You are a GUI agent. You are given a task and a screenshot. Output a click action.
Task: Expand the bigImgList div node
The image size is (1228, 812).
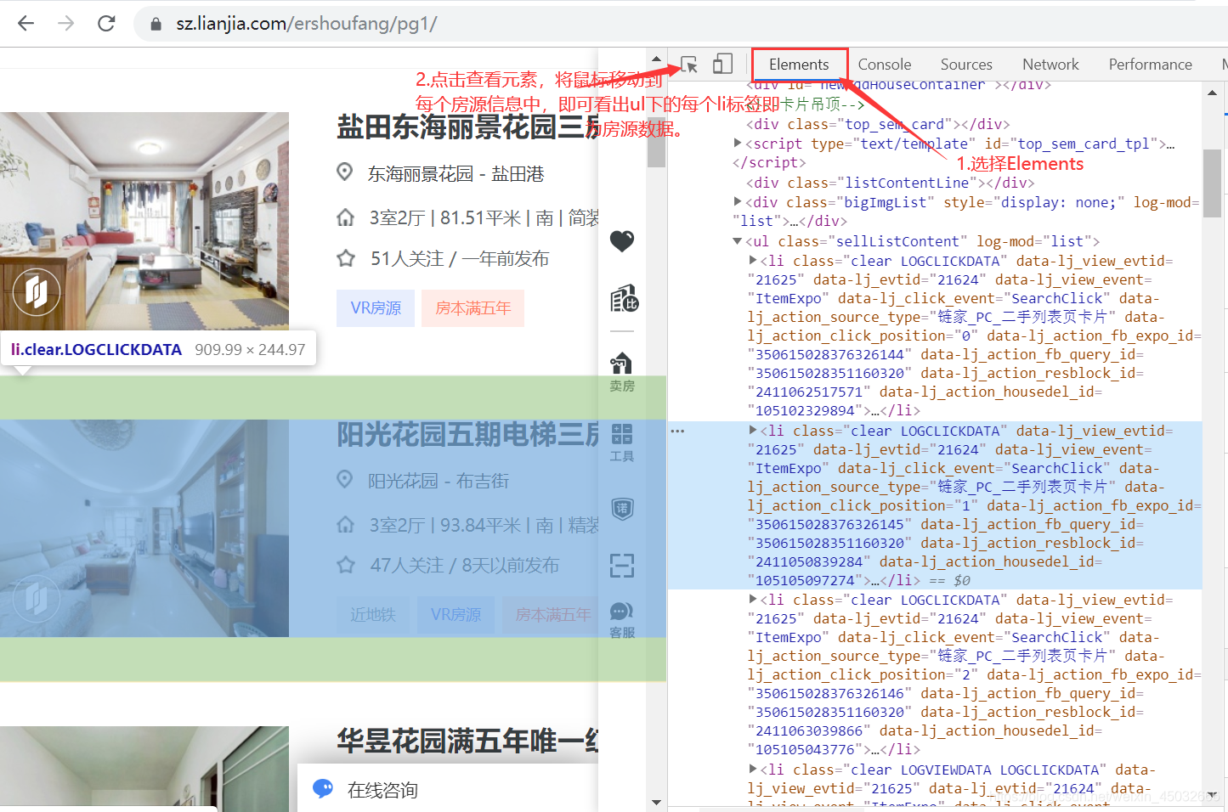click(x=738, y=202)
